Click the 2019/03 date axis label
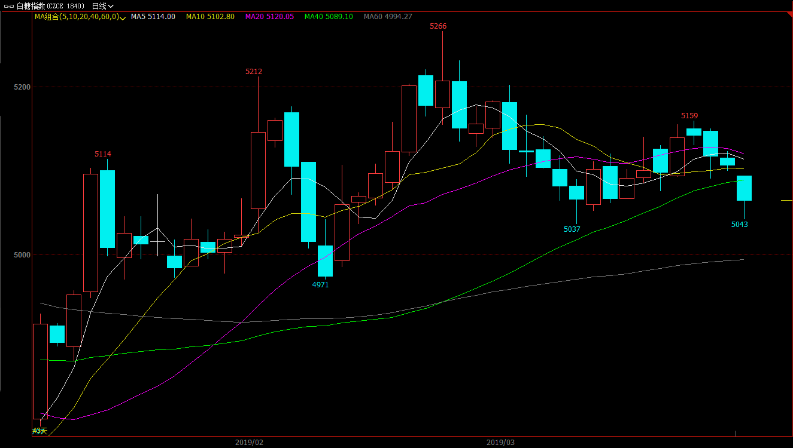Image resolution: width=793 pixels, height=448 pixels. pos(500,443)
